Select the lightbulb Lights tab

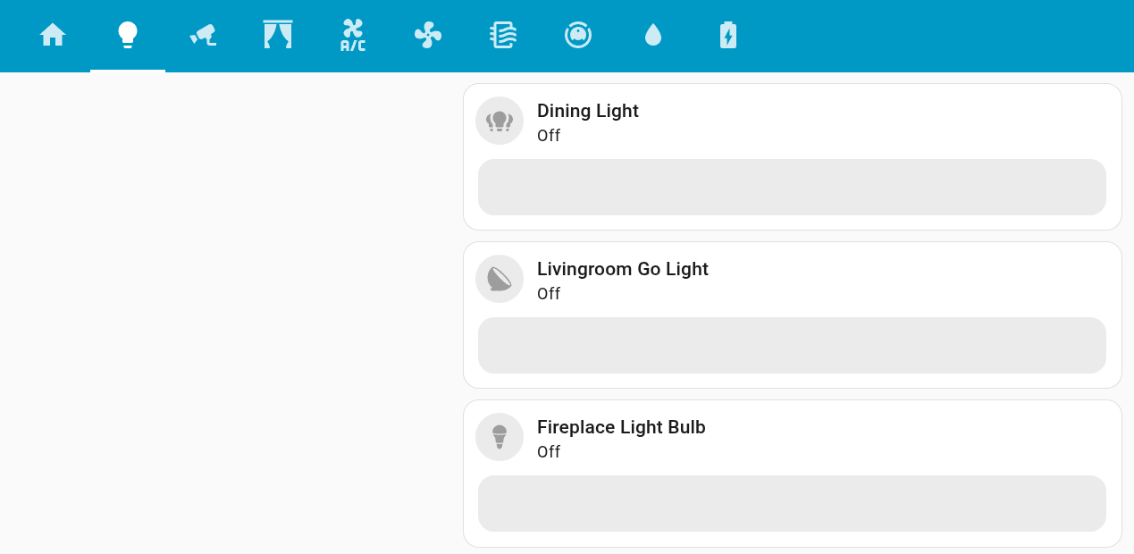click(128, 36)
